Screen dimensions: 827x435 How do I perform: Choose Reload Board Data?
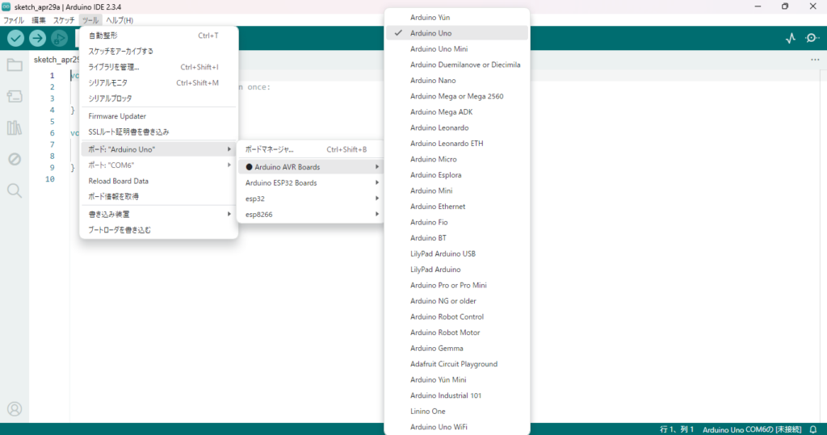(159, 181)
